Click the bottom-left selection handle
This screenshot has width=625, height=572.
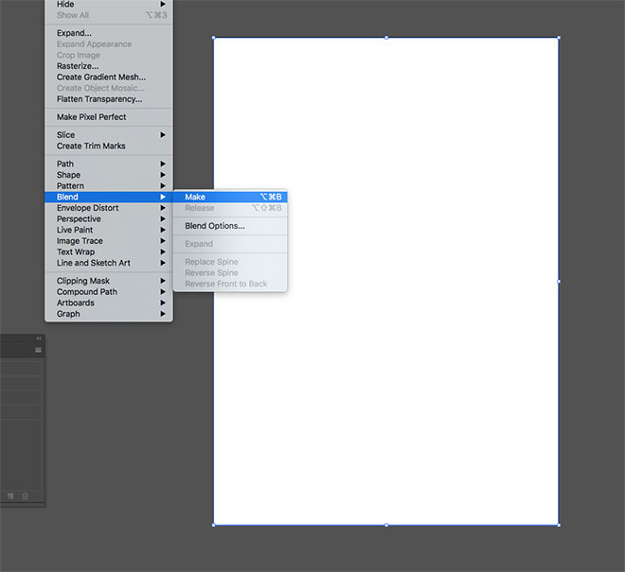(x=214, y=525)
